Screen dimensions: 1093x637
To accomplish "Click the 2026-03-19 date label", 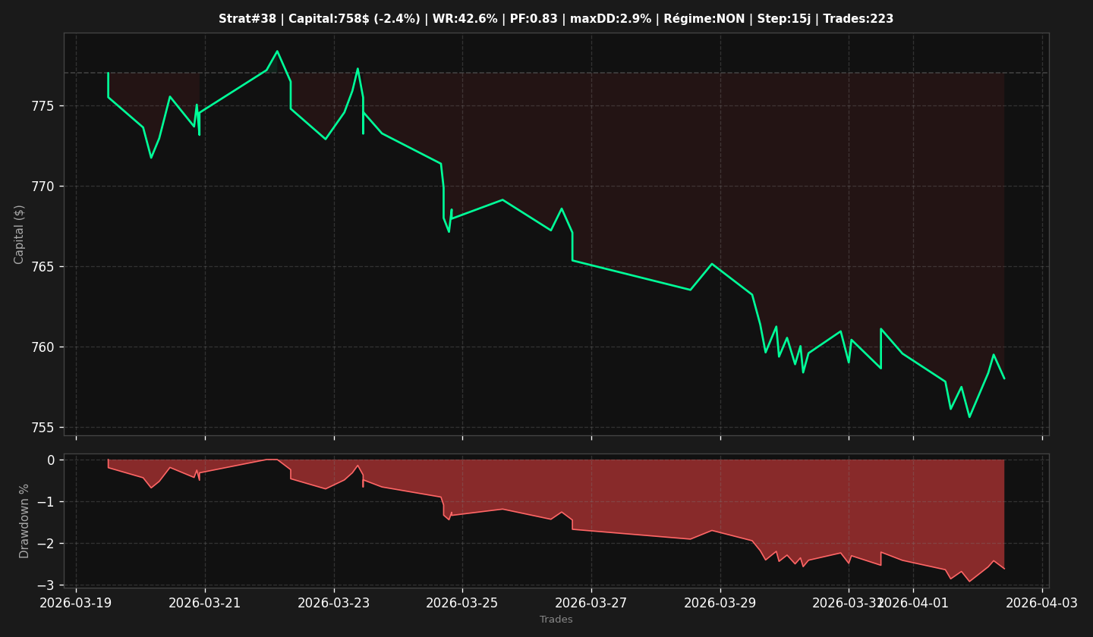I will 76,603.
